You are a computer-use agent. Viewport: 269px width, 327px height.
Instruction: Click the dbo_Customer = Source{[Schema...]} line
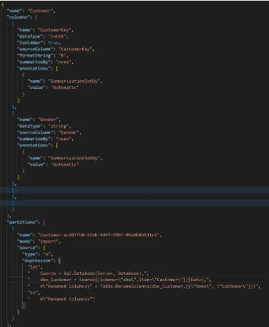(x=120, y=280)
